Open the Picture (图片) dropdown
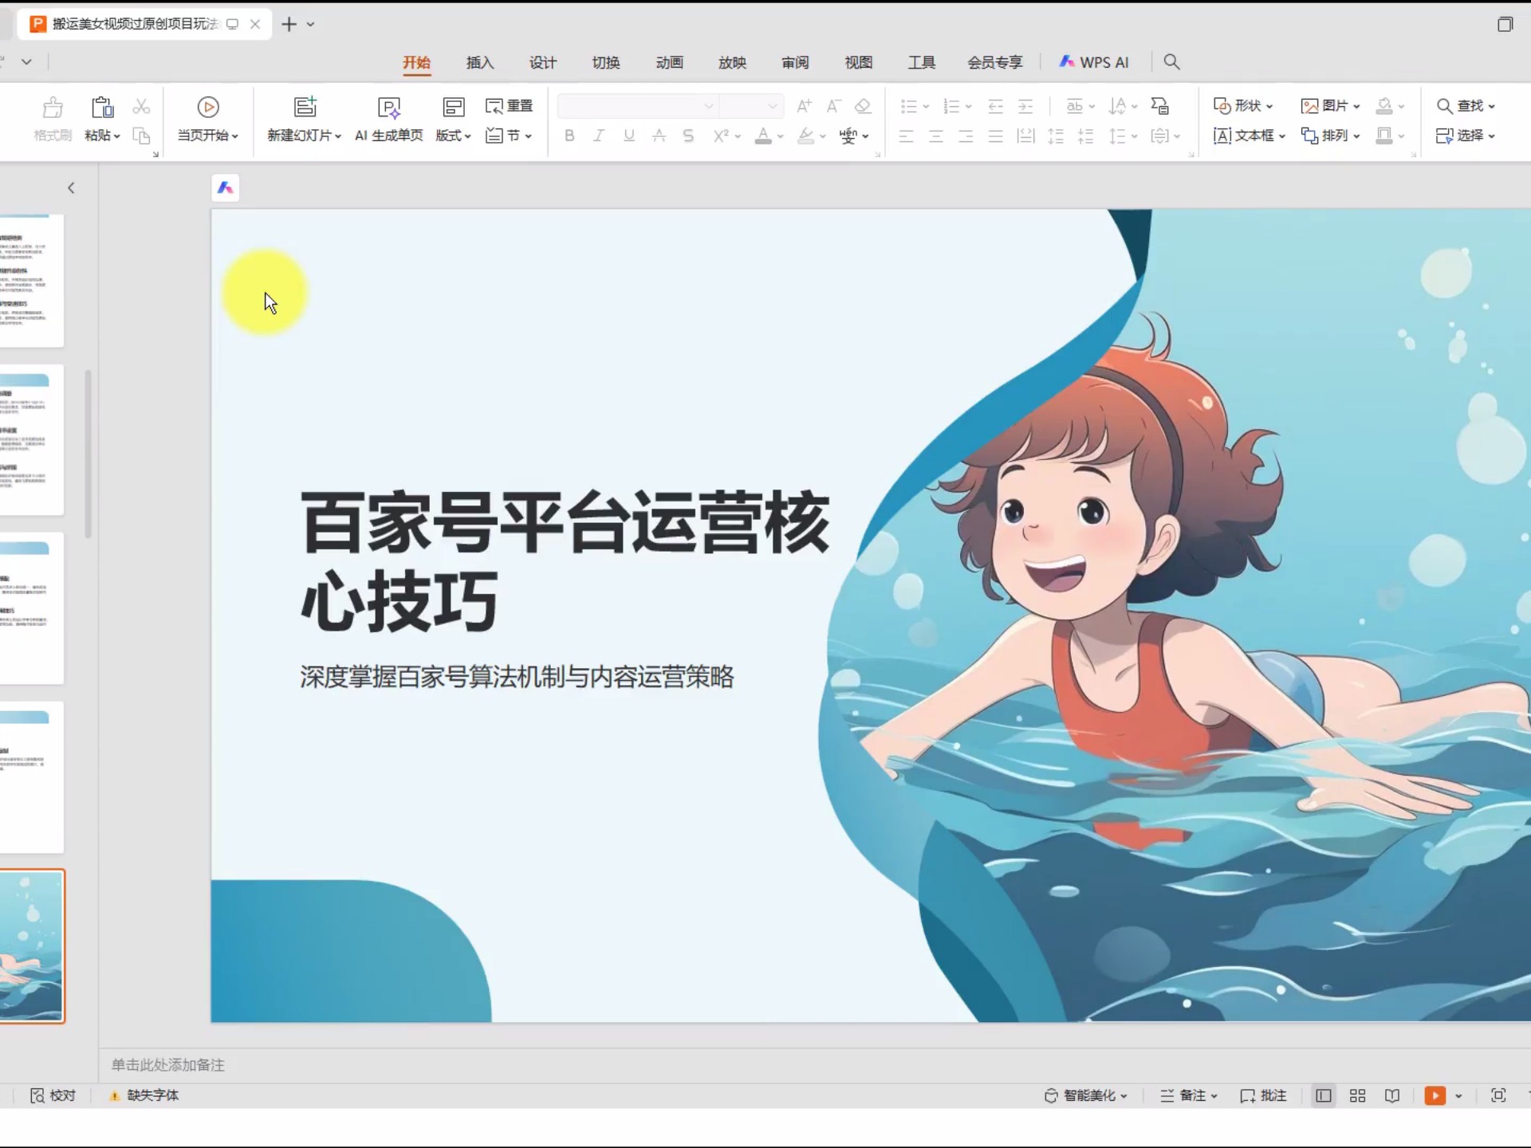The image size is (1531, 1148). coord(1330,106)
